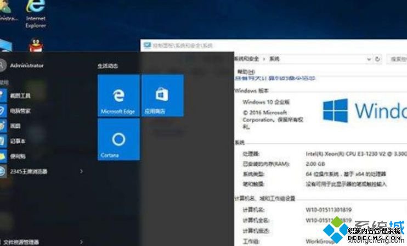Click the 计算机名、域和工作组设置 section heading
Screen dimensions: 407x246
pos(265,198)
